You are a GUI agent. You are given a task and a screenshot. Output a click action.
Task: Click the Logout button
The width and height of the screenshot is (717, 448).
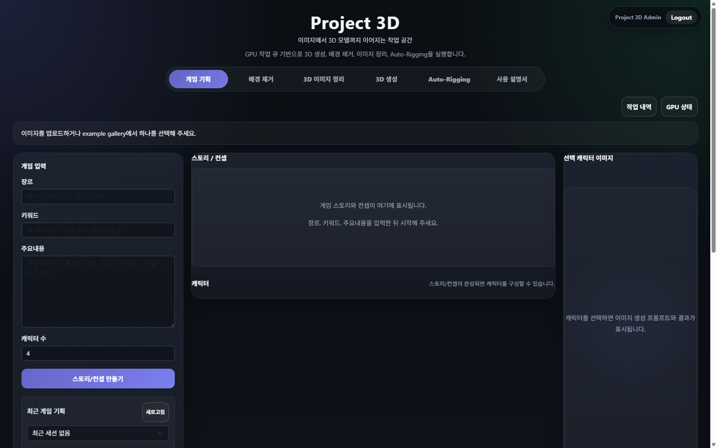click(x=681, y=17)
